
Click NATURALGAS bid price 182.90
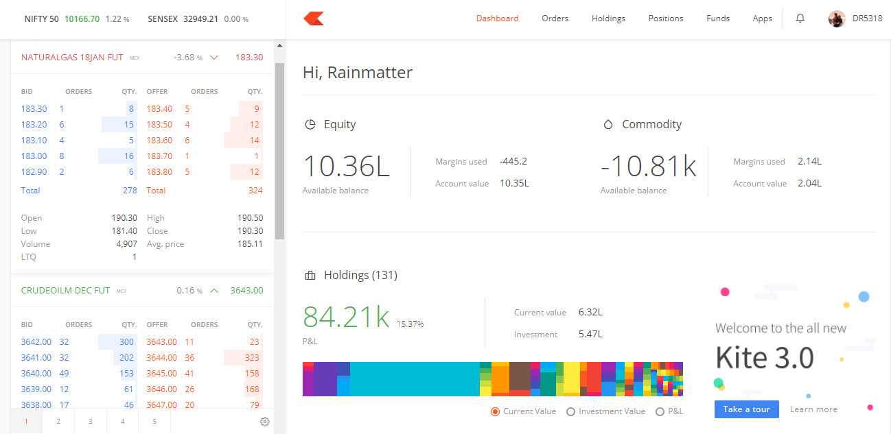point(34,172)
